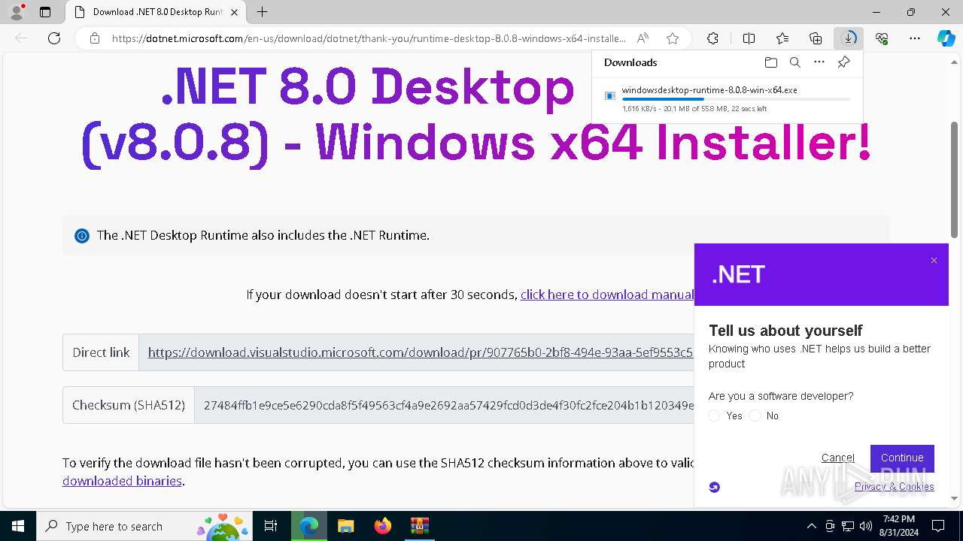Open the Direct link download URL
Screen dimensions: 963x541
coord(421,352)
